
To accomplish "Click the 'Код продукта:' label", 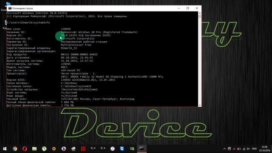I will pos(17,54).
